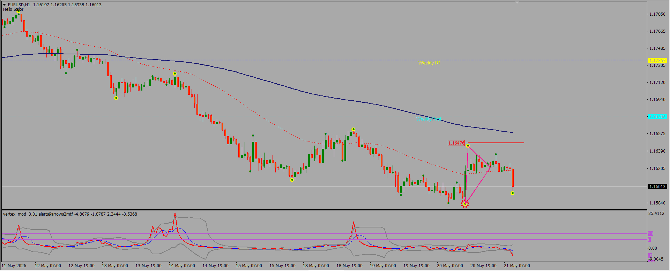This screenshot has width=670, height=271.
Task: Click yellow dot beside the 1.16476 label
Action: click(468, 146)
